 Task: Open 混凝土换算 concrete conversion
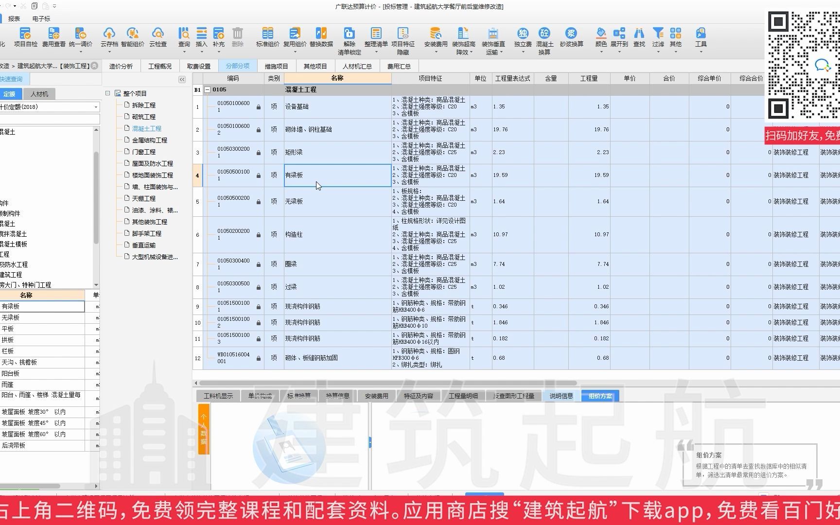[544, 41]
